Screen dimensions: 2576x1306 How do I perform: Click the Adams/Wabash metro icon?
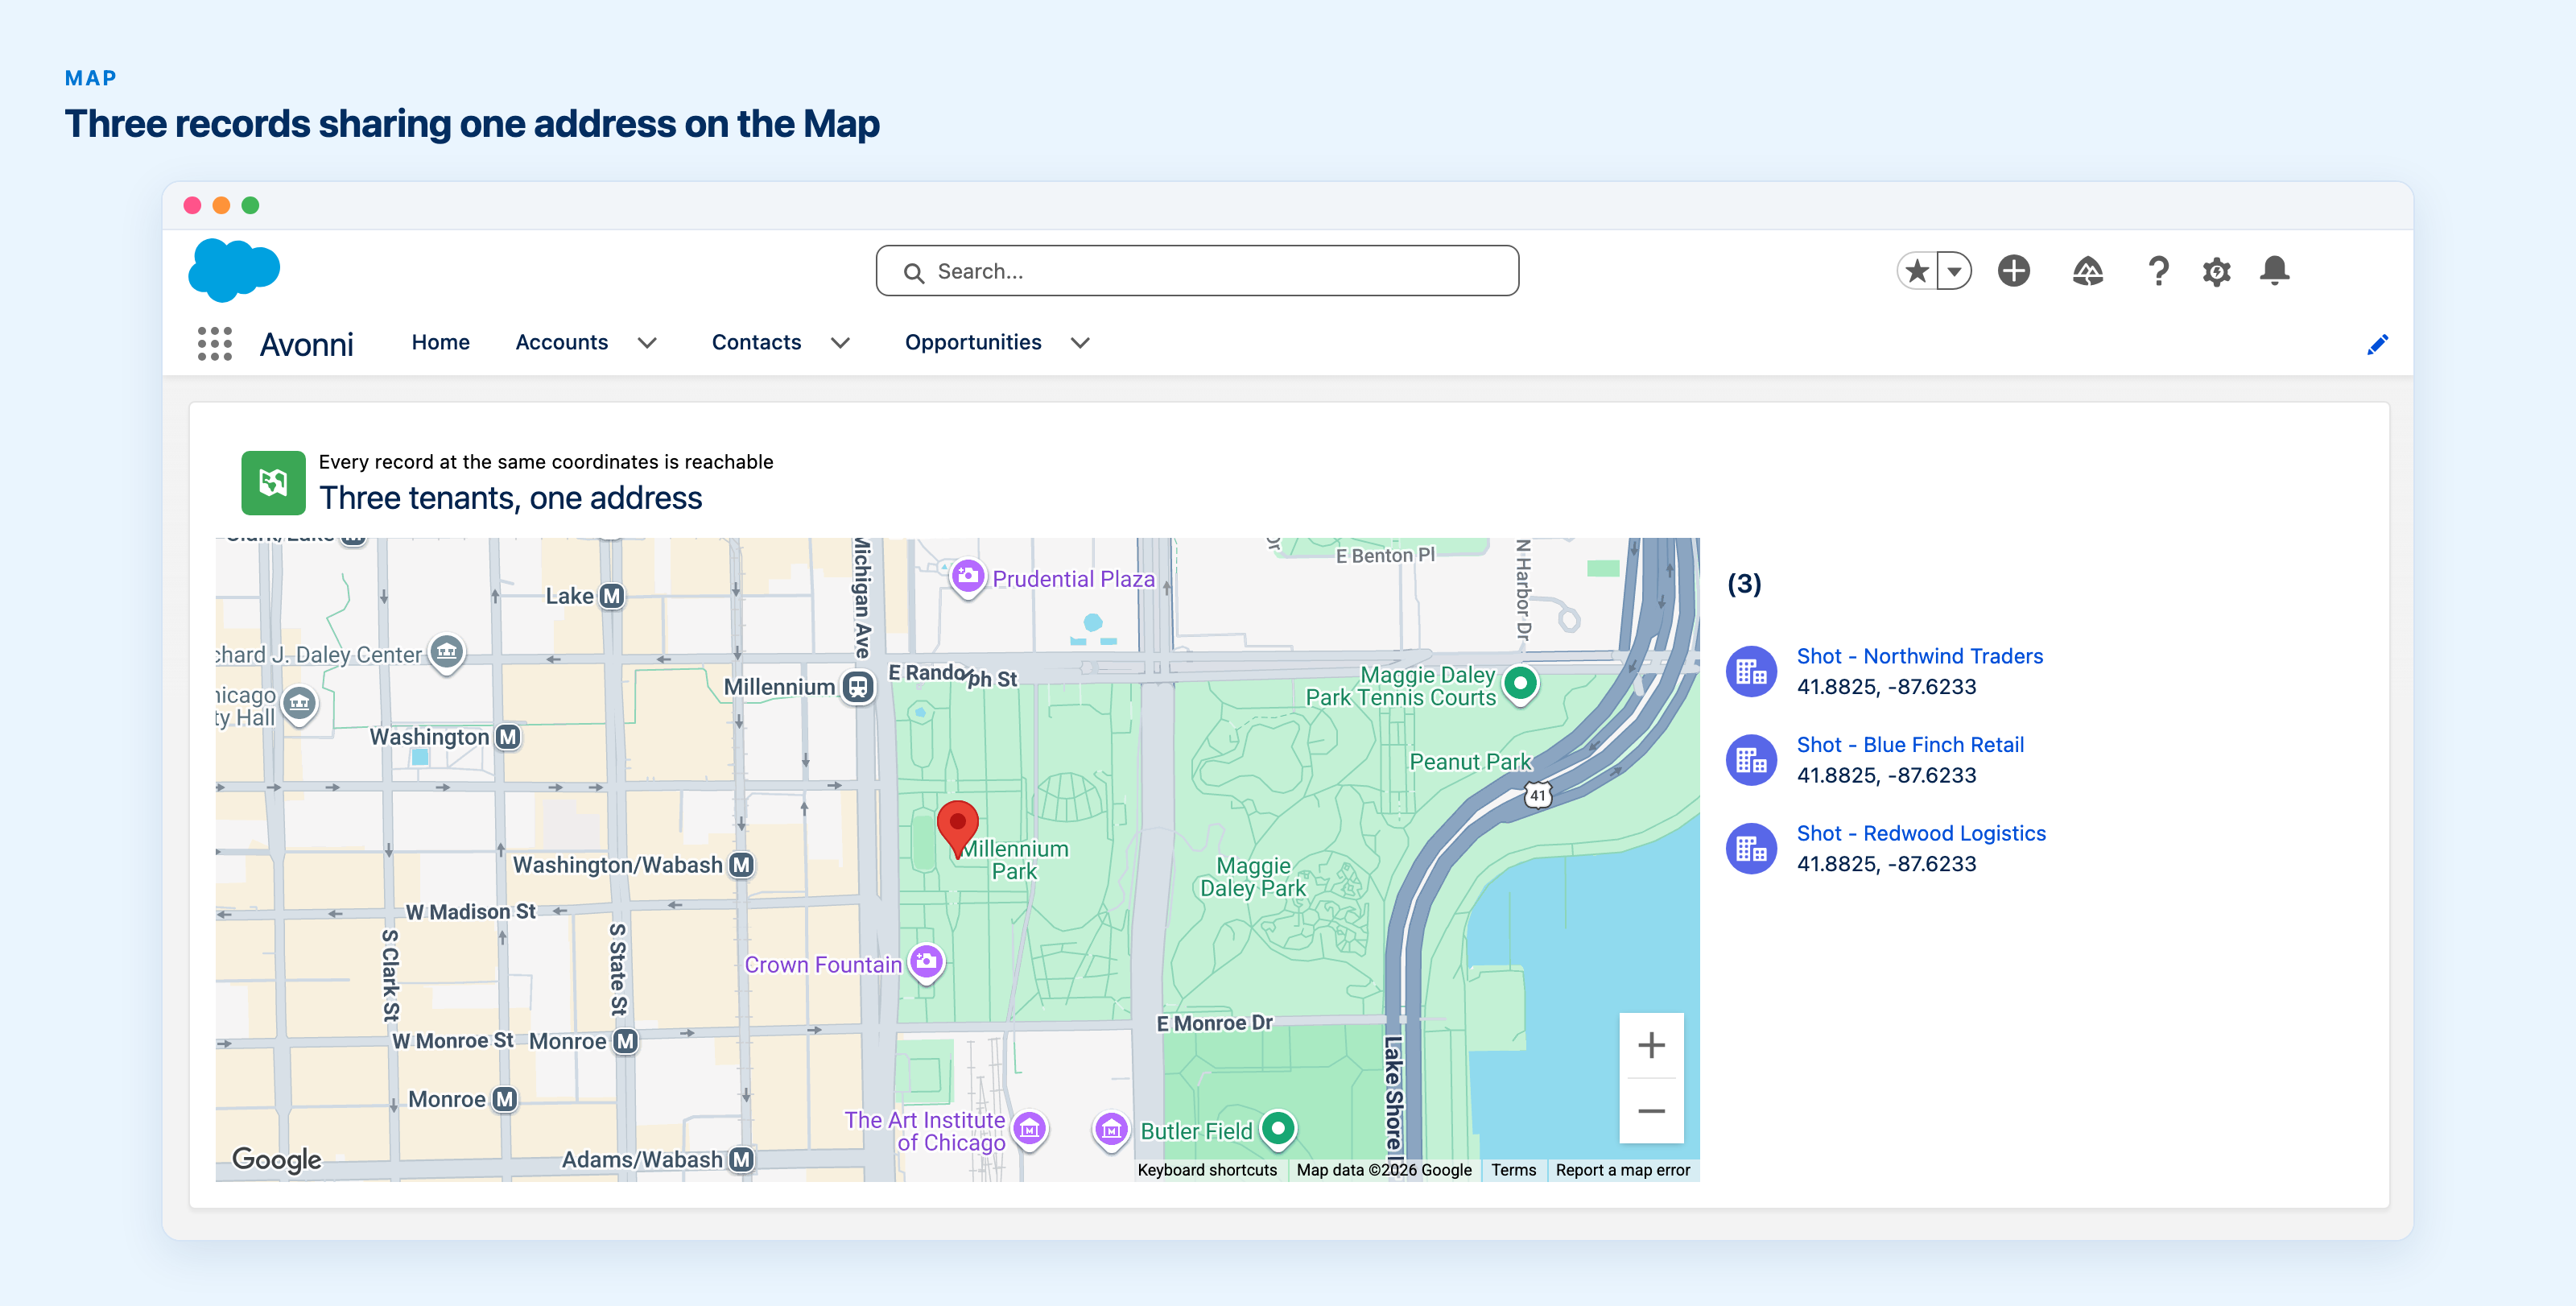coord(741,1159)
